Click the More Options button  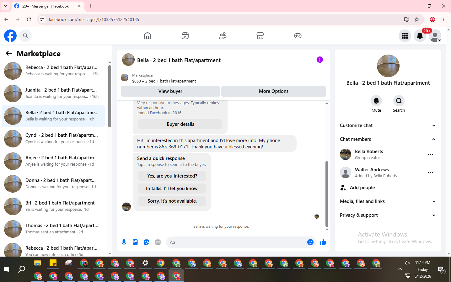coord(274,91)
